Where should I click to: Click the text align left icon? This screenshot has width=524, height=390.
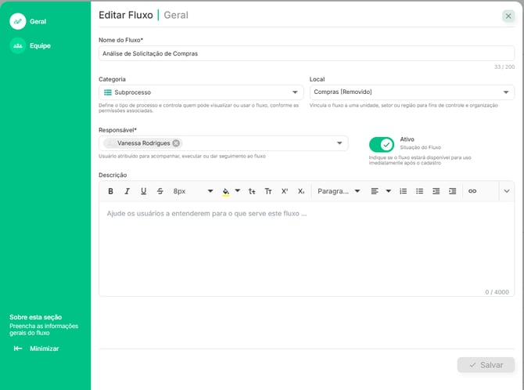[375, 191]
